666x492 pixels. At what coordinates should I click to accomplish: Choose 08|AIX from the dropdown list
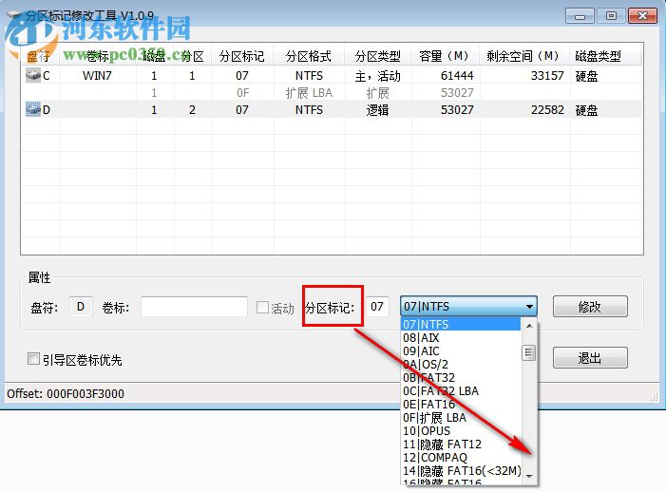pos(461,338)
